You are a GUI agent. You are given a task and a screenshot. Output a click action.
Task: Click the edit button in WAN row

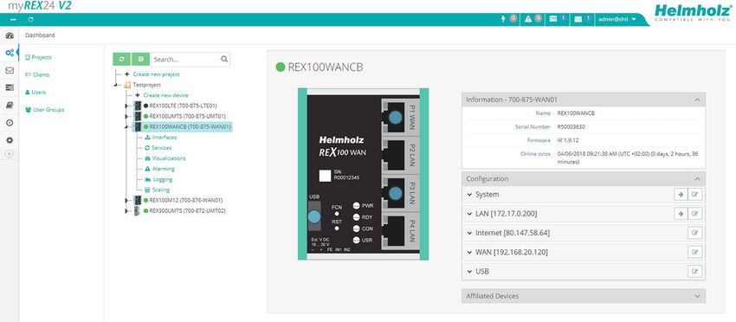pyautogui.click(x=695, y=253)
